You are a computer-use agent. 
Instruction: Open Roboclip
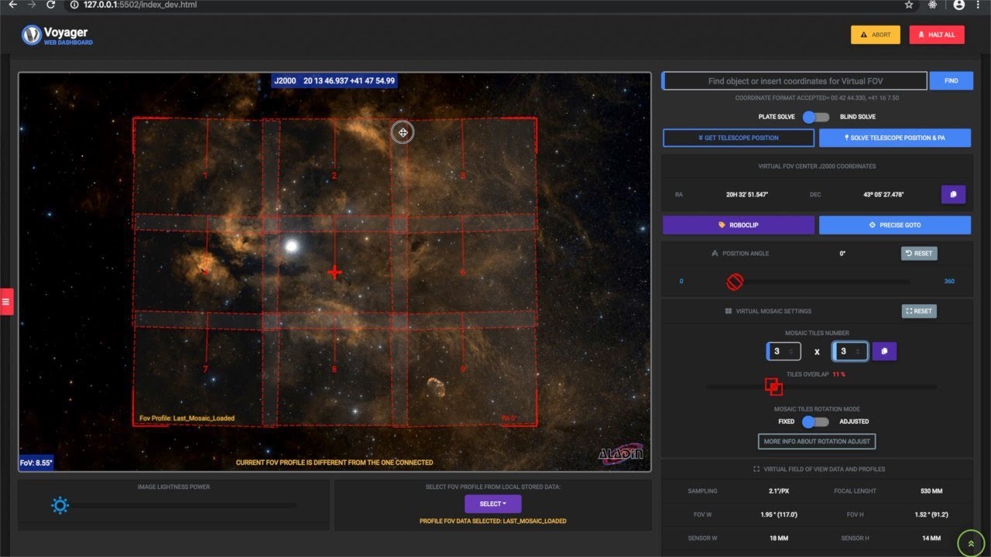(x=739, y=225)
